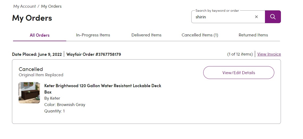Open the Delivered Items tab

click(147, 35)
